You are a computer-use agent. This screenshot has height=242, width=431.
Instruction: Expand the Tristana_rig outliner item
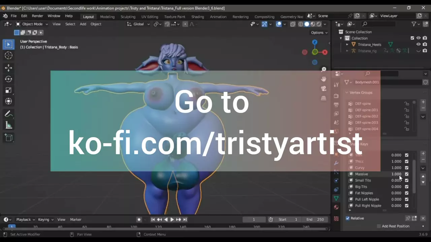[347, 51]
